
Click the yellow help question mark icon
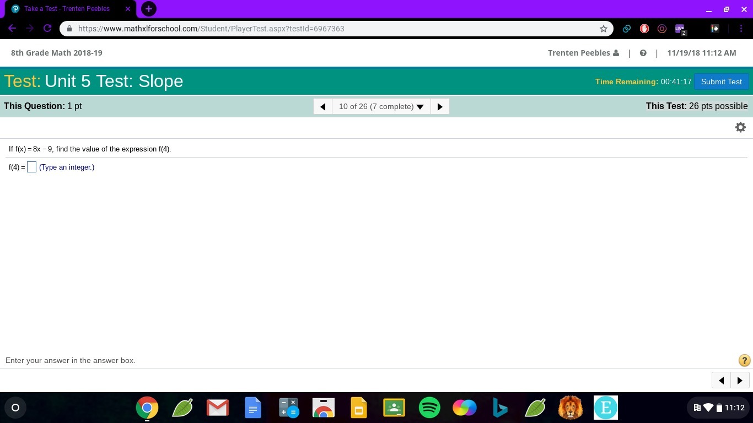744,360
